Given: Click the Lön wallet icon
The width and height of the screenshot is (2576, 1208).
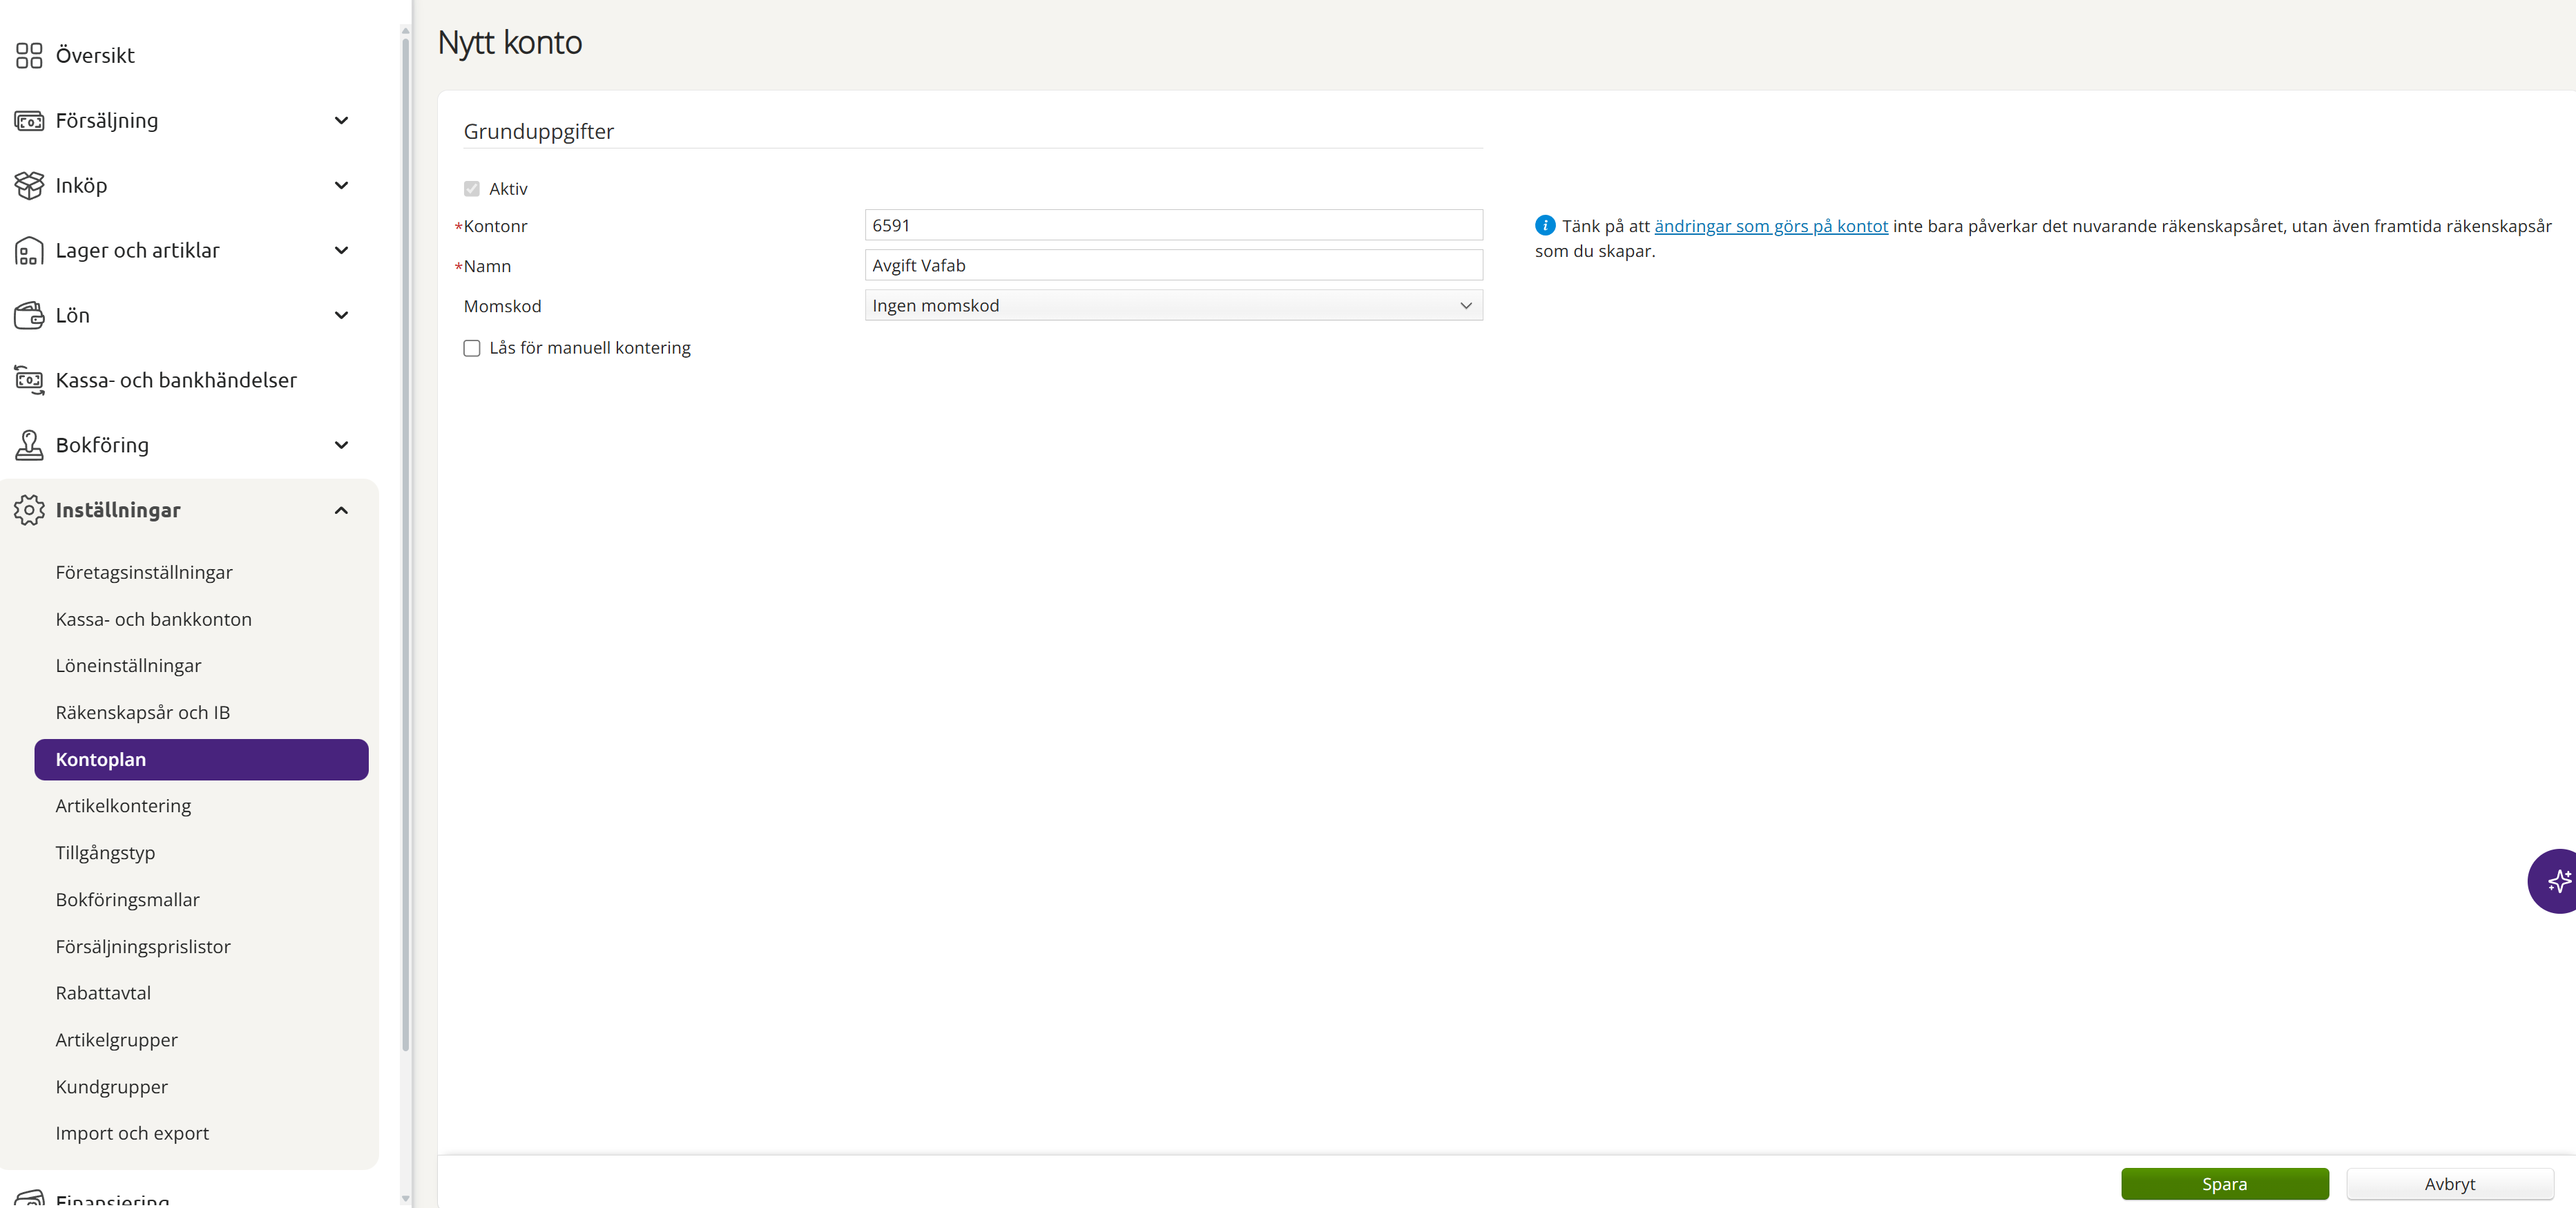Looking at the screenshot, I should click(x=29, y=315).
